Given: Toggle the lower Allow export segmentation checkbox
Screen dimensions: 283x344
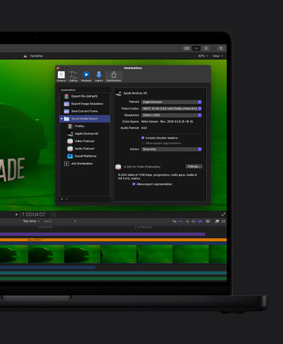Looking at the screenshot, I should tap(134, 184).
